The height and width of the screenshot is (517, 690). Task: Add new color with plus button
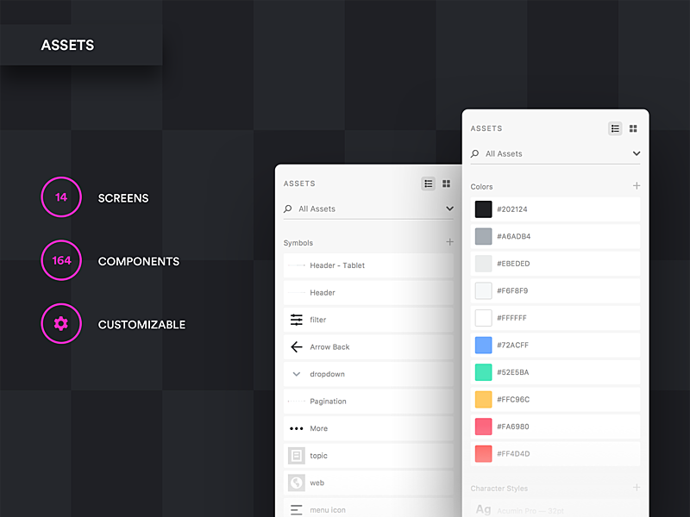[637, 185]
